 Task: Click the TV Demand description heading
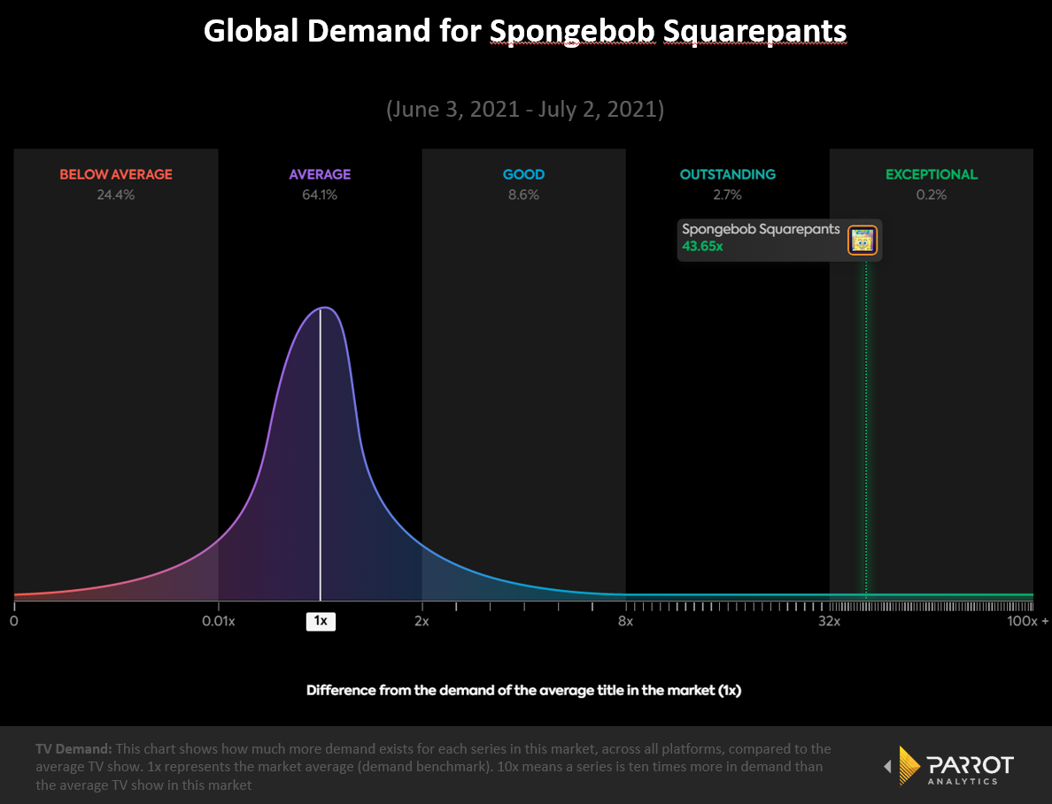click(73, 748)
